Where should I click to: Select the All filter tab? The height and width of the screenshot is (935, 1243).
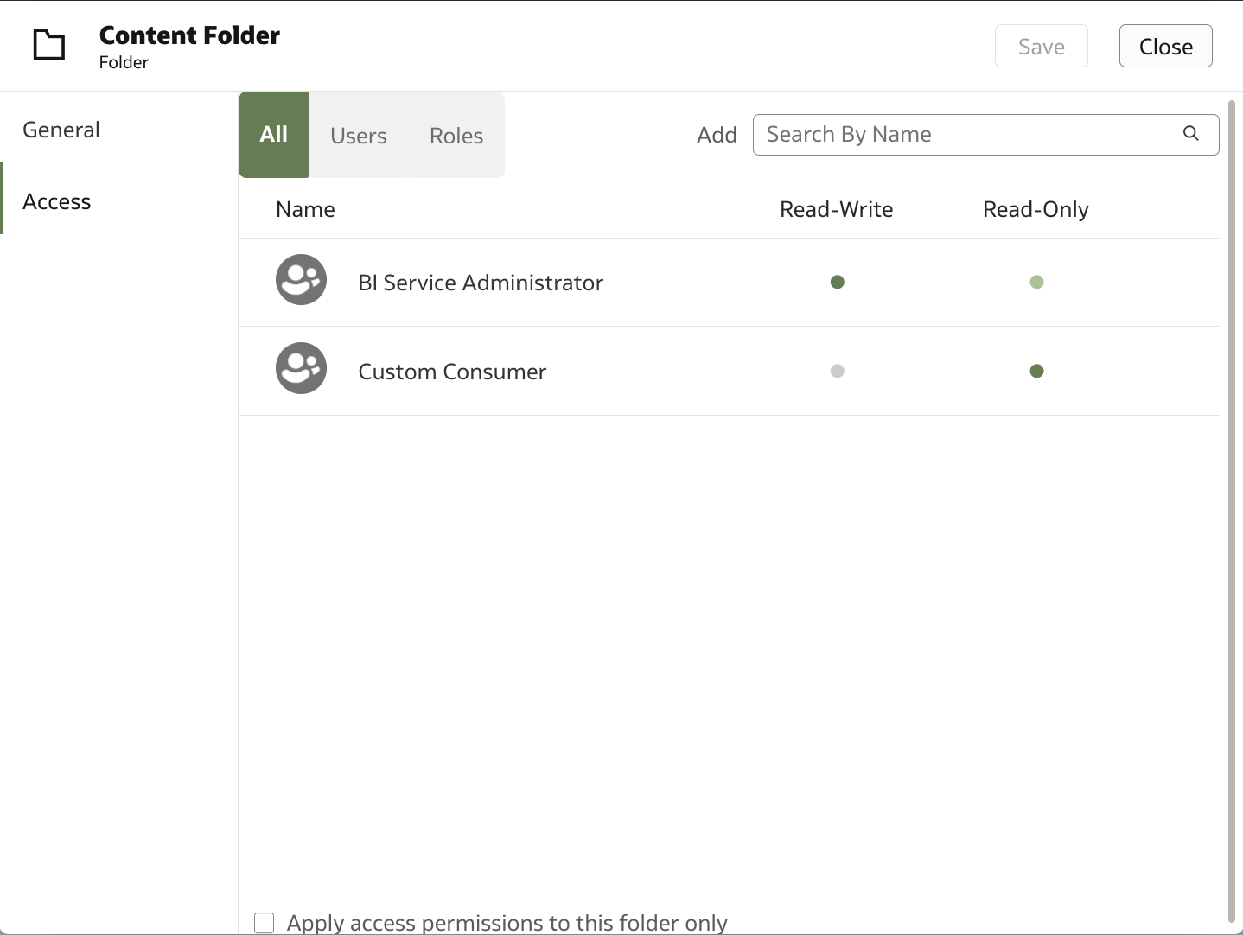[x=273, y=135]
